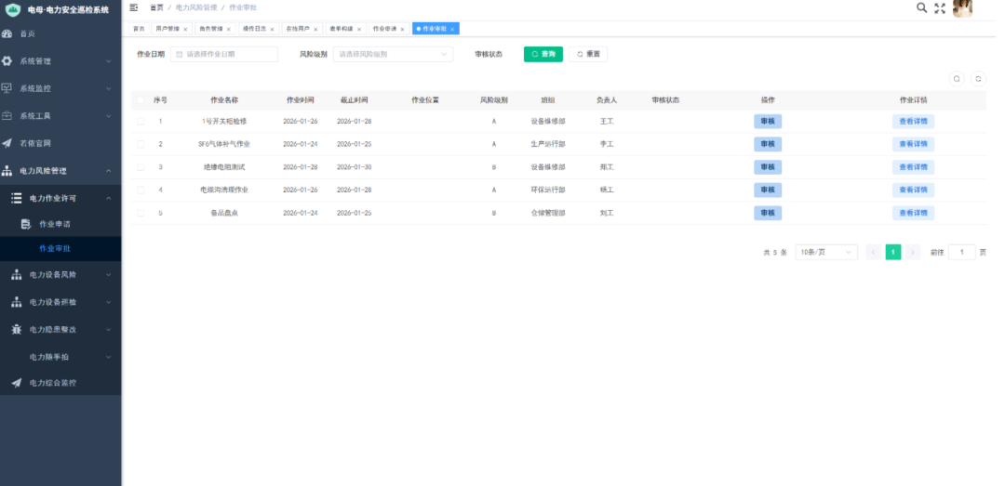Image resolution: width=1005 pixels, height=486 pixels.
Task: Click the 作业申请 document icon
Action: tap(26, 224)
